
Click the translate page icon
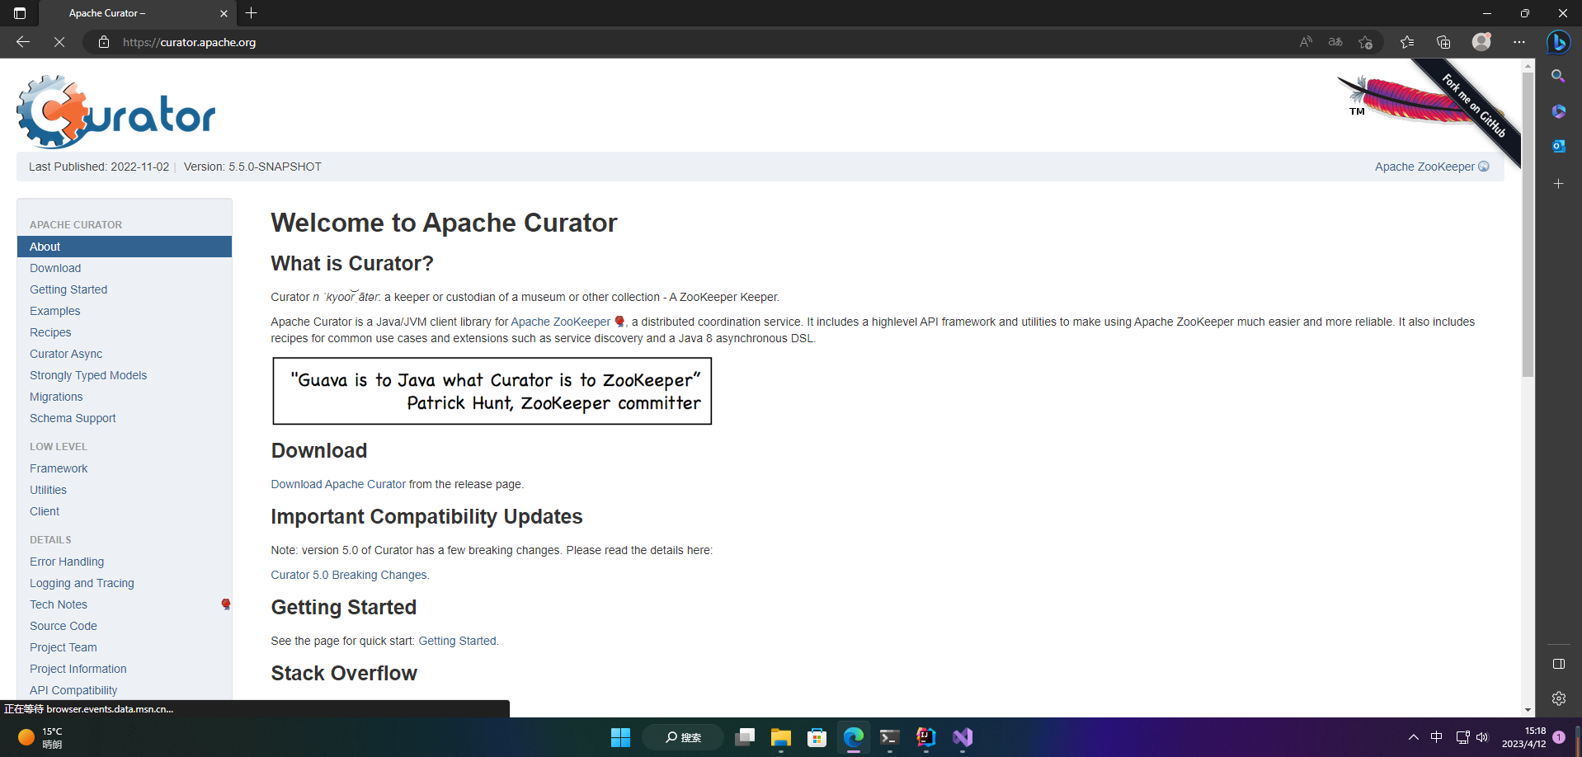point(1335,42)
